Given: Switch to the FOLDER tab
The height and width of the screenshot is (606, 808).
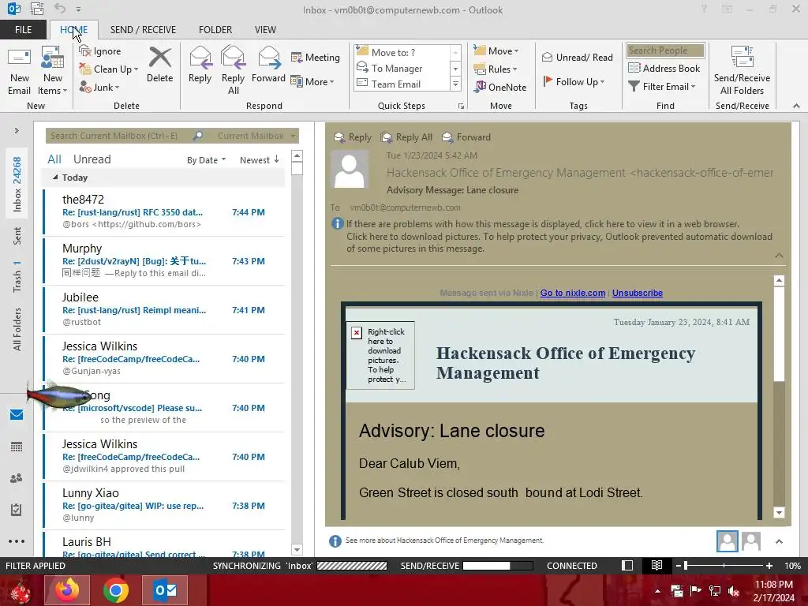Looking at the screenshot, I should click(x=215, y=30).
